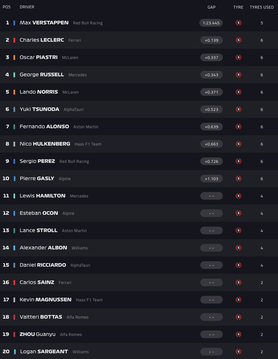Click Leclerc's +0.139 gap badge
Image resolution: width=278 pixels, height=359 pixels.
211,40
